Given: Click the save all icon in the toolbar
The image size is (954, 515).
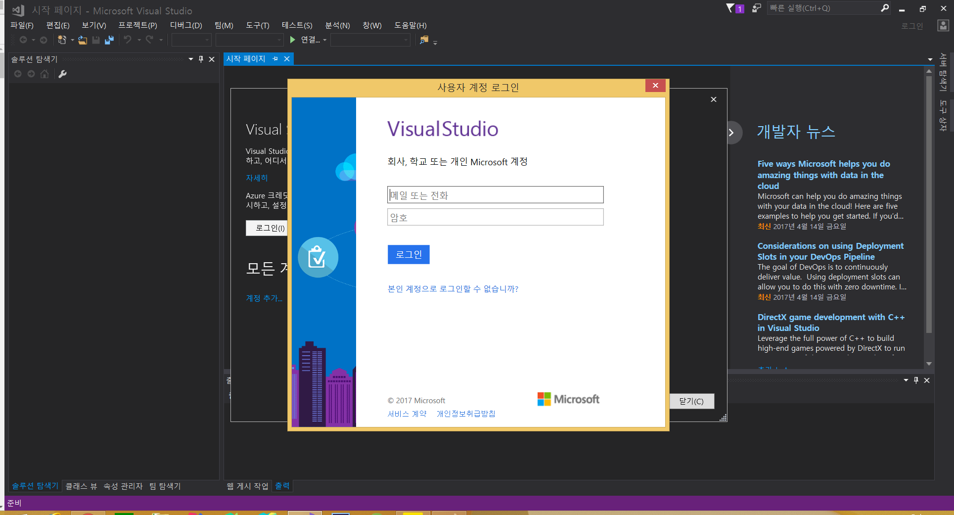Looking at the screenshot, I should click(109, 40).
